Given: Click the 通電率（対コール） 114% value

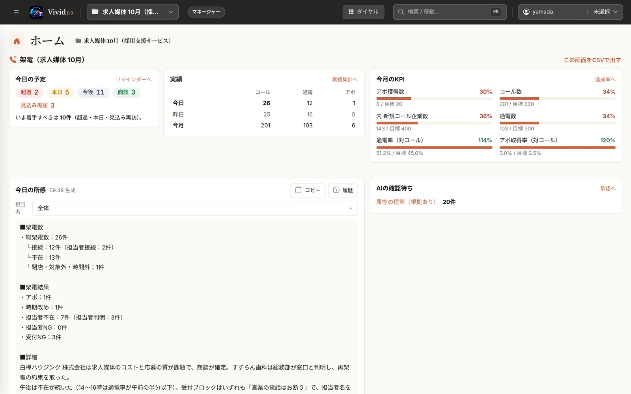Looking at the screenshot, I should (x=485, y=140).
